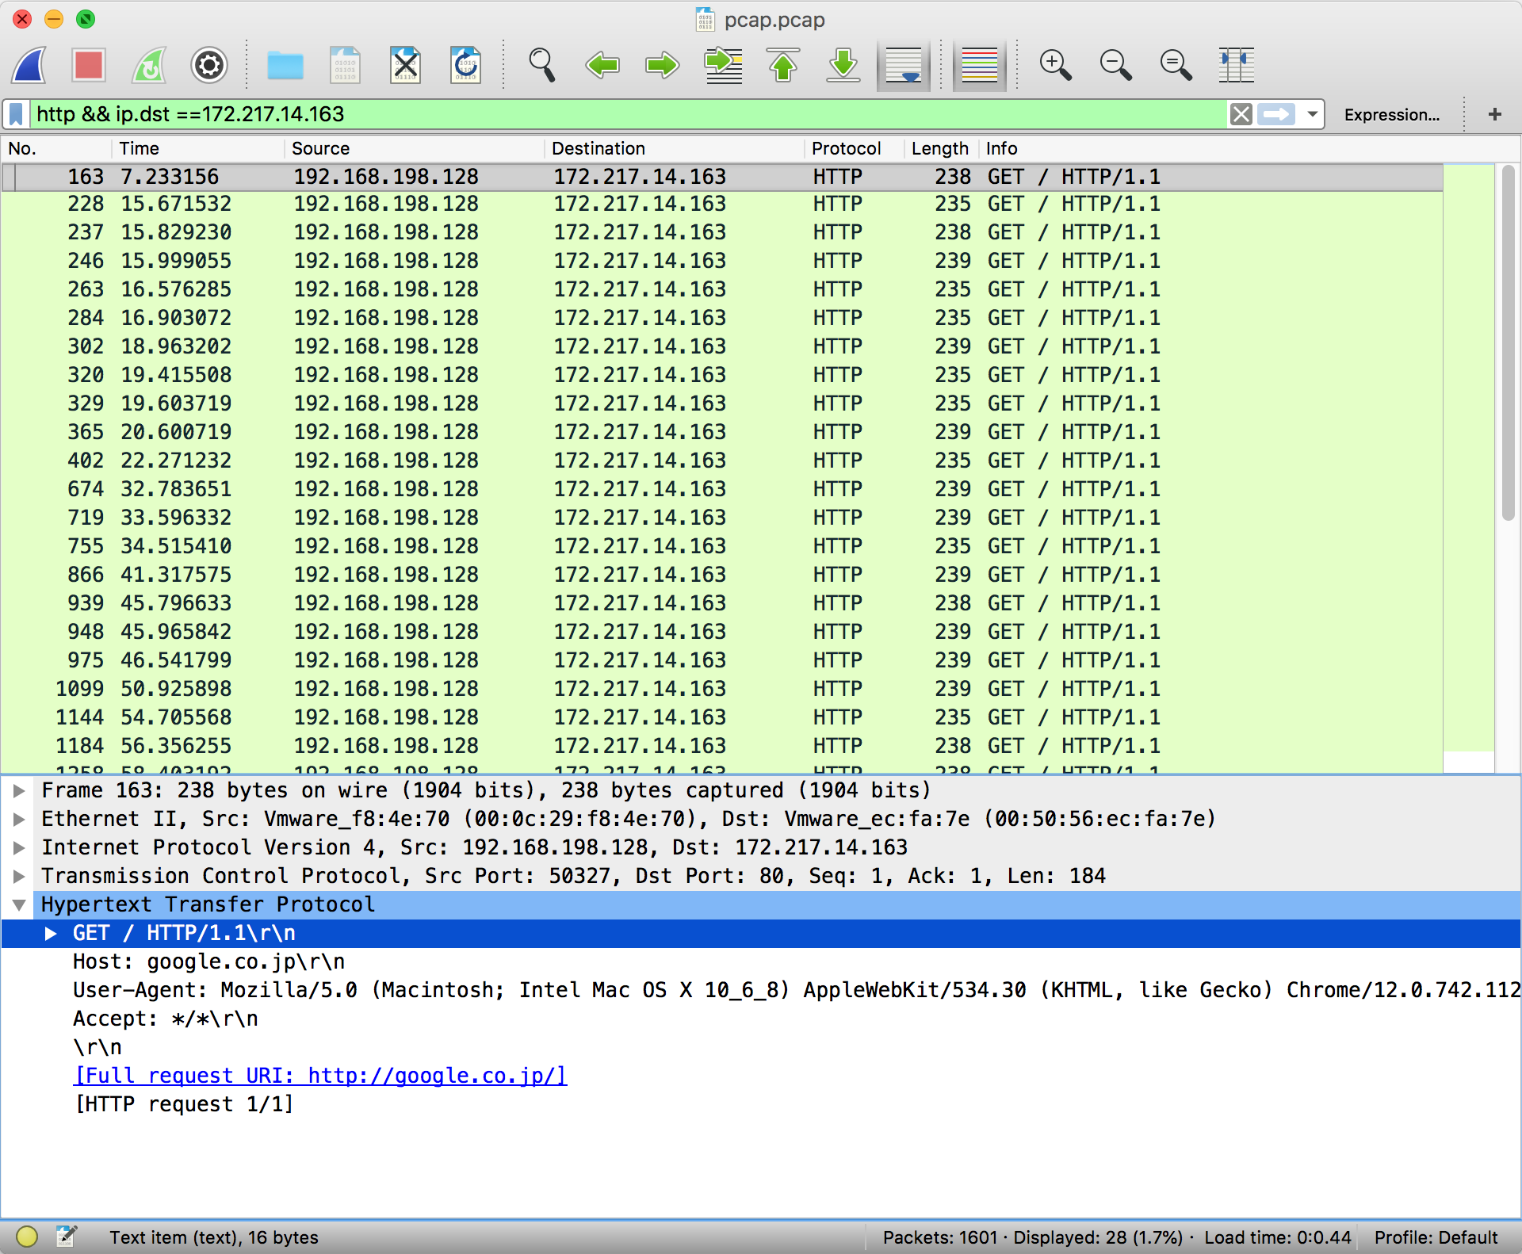The width and height of the screenshot is (1522, 1254).
Task: Open the filter history dropdown
Action: (1312, 113)
